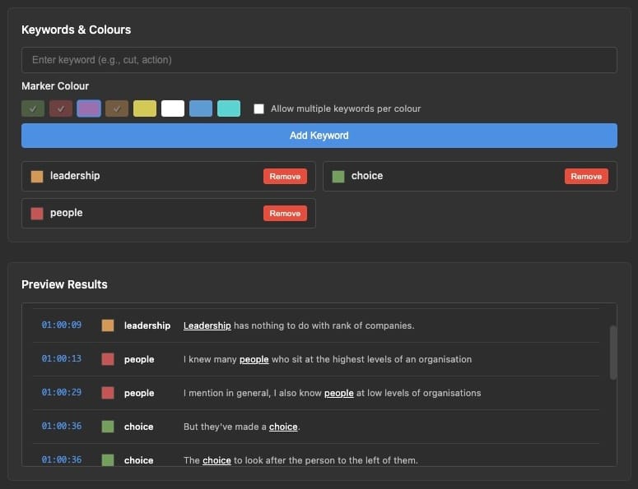Choose the brown marker colour swatch

click(x=117, y=108)
